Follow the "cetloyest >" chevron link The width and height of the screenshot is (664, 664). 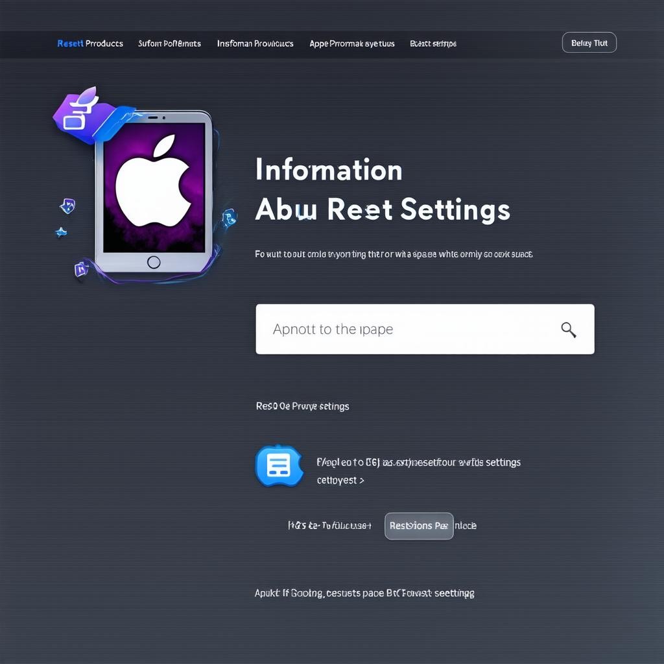coord(340,480)
